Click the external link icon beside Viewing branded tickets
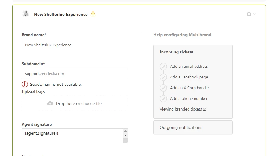The width and height of the screenshot is (275, 156). pyautogui.click(x=205, y=109)
